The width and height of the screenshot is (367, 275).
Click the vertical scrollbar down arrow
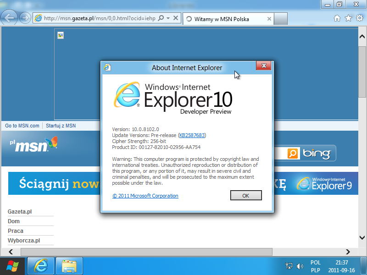coord(362,237)
